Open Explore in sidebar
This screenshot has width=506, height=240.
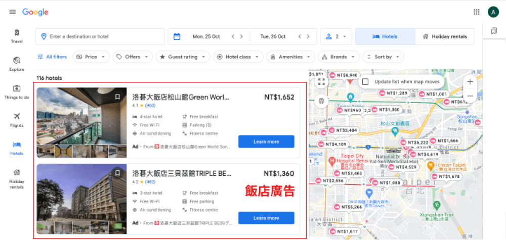(x=17, y=64)
